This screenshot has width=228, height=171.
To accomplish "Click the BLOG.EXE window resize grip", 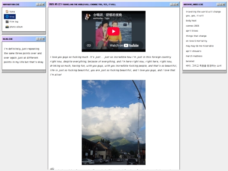I will click(44, 71).
